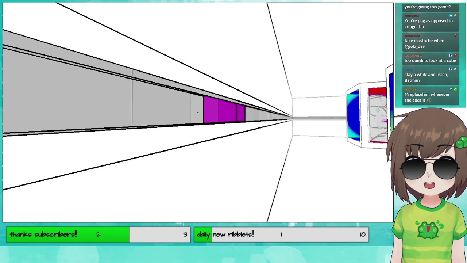Click the badge icons beside SQUIDWANTED's username

(x=453, y=55)
